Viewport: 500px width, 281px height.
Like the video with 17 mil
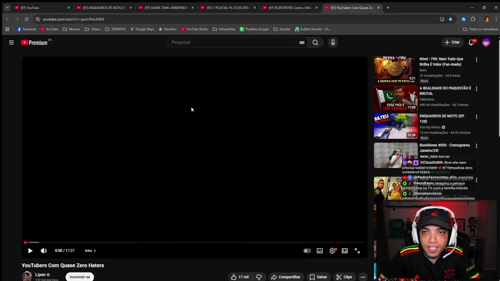tap(239, 277)
